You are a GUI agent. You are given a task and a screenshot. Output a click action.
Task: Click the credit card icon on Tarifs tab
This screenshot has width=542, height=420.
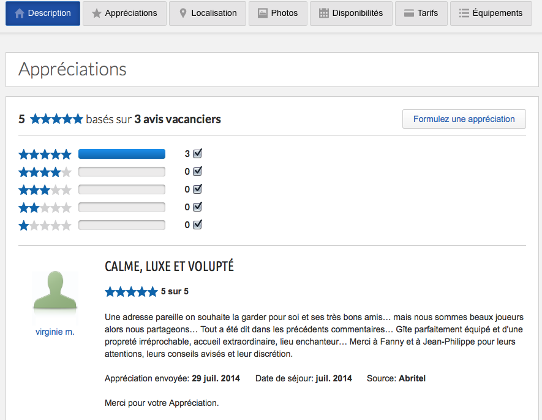tap(409, 13)
